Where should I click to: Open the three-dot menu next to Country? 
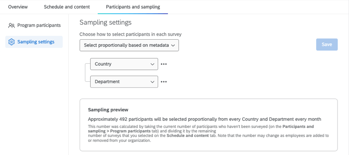point(164,64)
